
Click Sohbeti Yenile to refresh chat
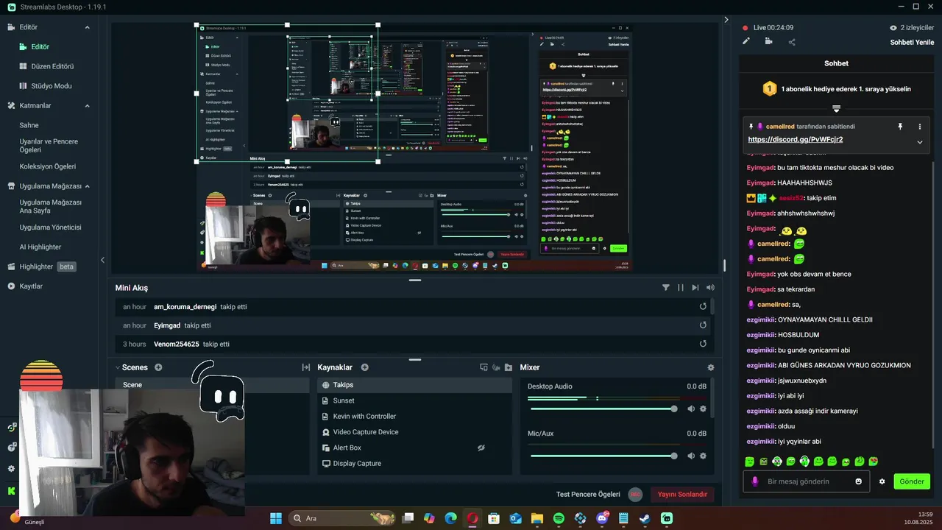click(912, 42)
